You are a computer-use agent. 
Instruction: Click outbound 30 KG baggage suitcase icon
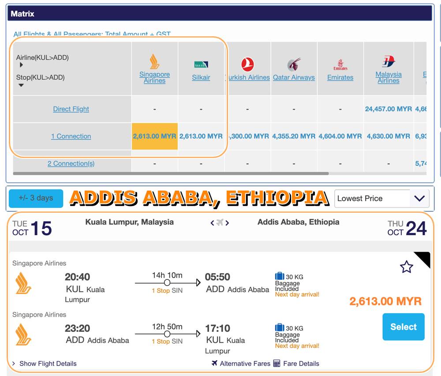(x=280, y=276)
